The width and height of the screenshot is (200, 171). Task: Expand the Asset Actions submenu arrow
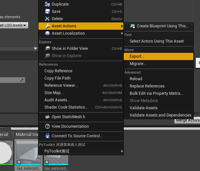click(x=122, y=26)
